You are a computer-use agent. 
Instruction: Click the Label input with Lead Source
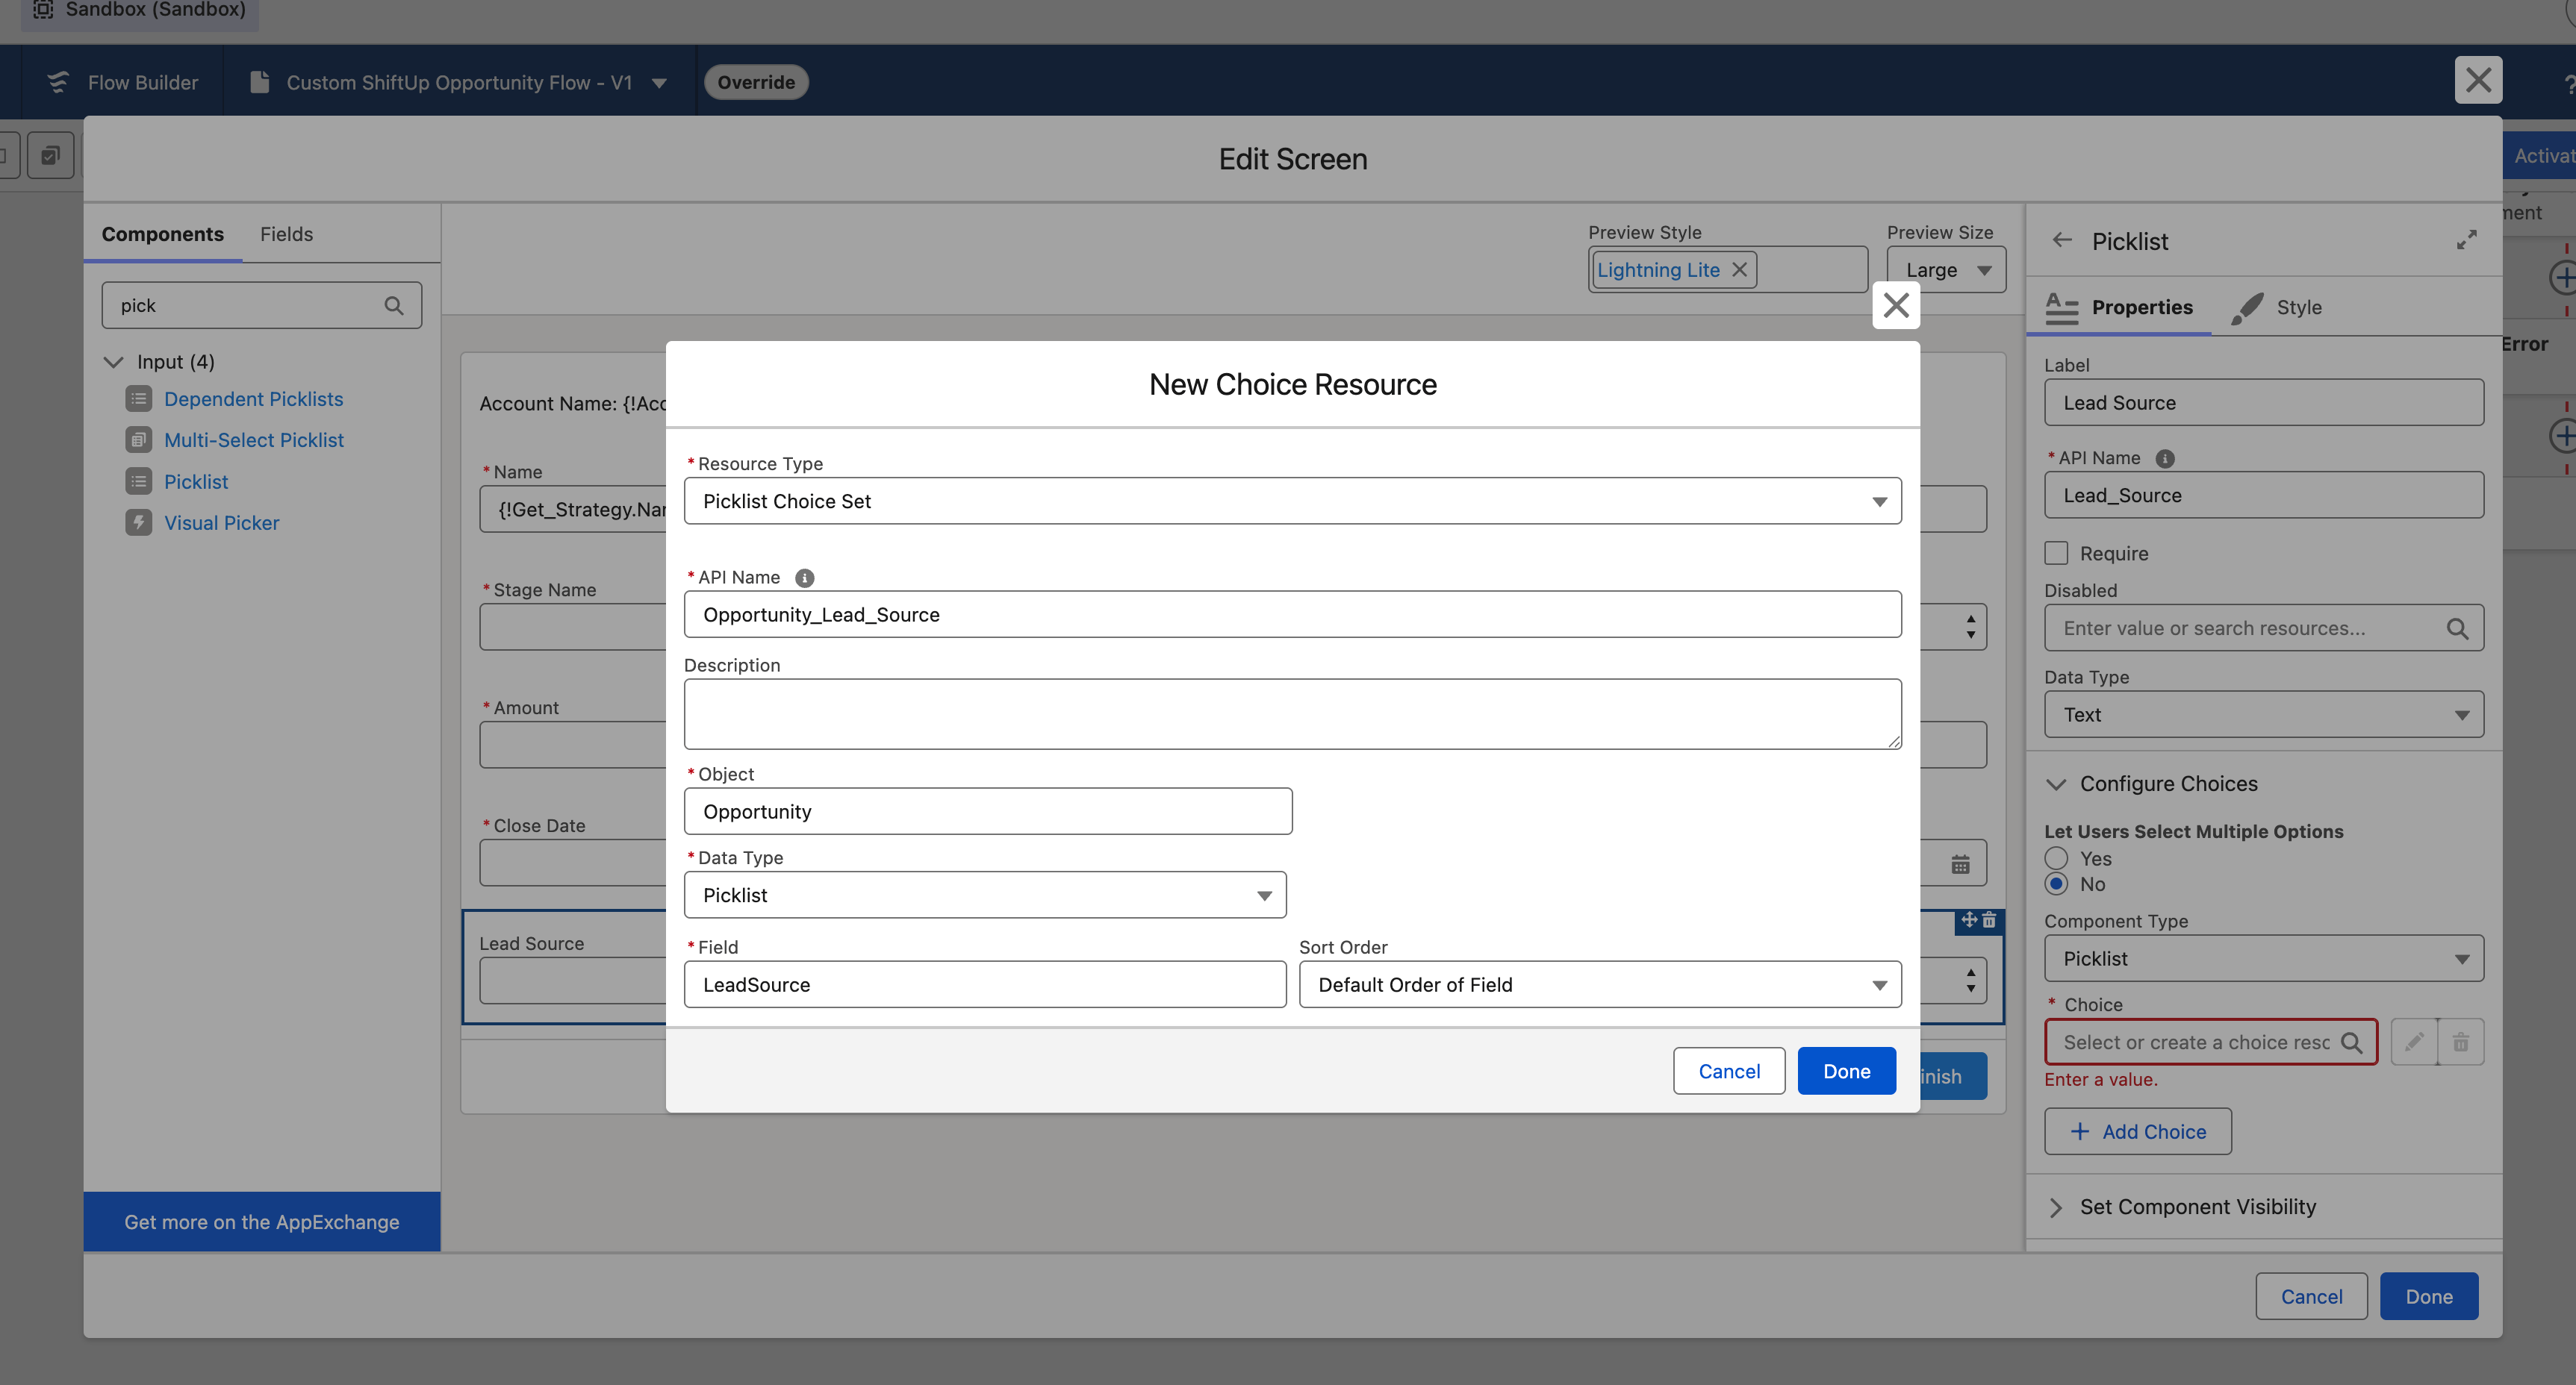2263,403
